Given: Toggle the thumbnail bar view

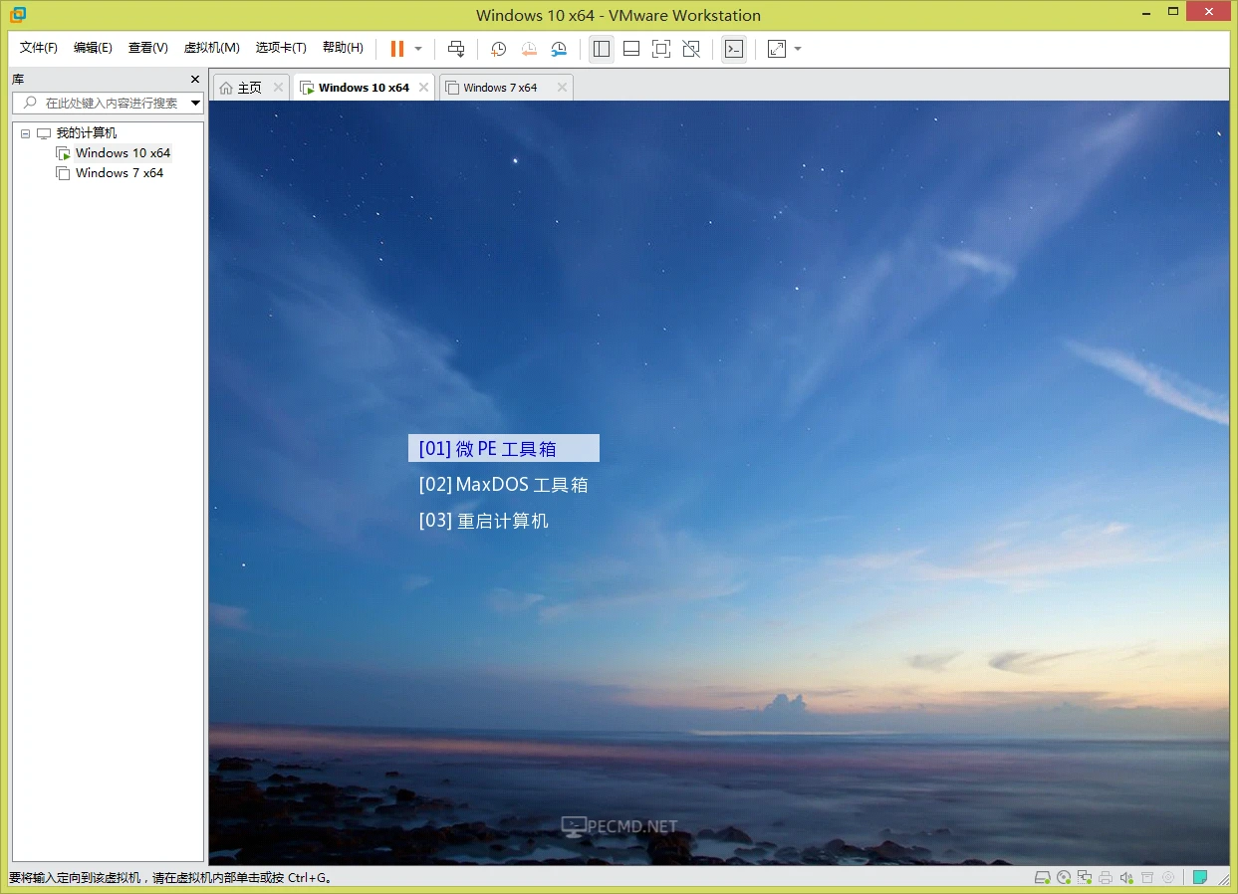Looking at the screenshot, I should click(x=630, y=49).
